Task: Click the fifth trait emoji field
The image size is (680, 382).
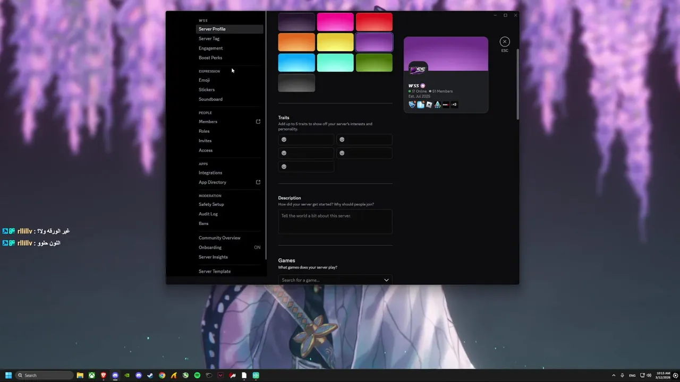Action: [x=306, y=167]
